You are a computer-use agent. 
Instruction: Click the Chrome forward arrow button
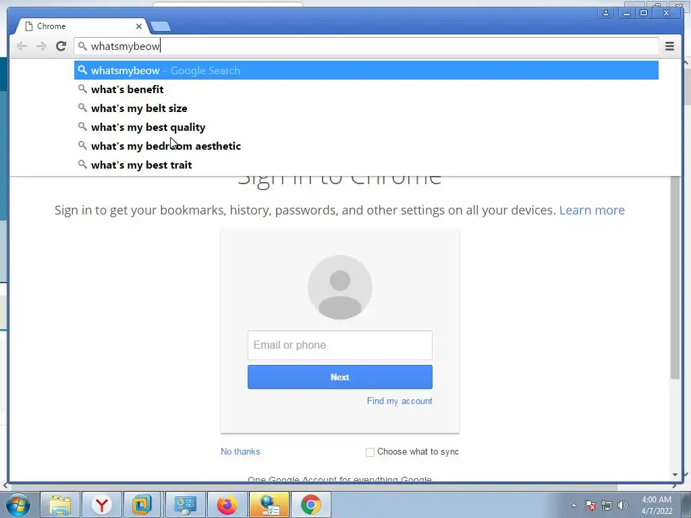tap(41, 46)
